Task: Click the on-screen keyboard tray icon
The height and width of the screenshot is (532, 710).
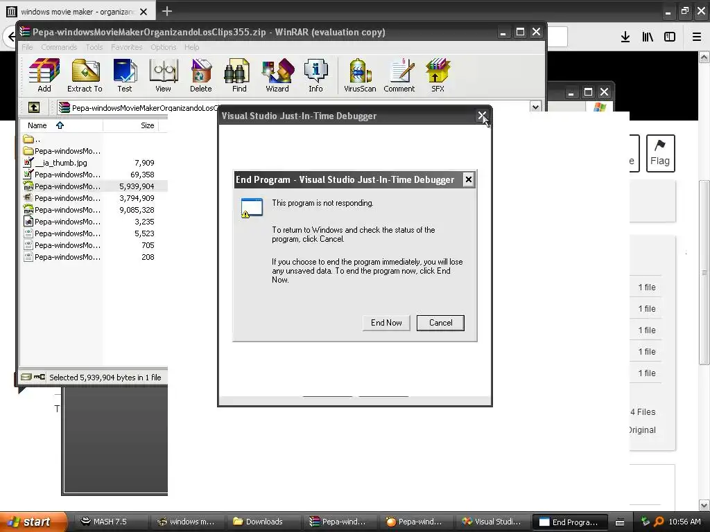Action: pyautogui.click(x=620, y=522)
